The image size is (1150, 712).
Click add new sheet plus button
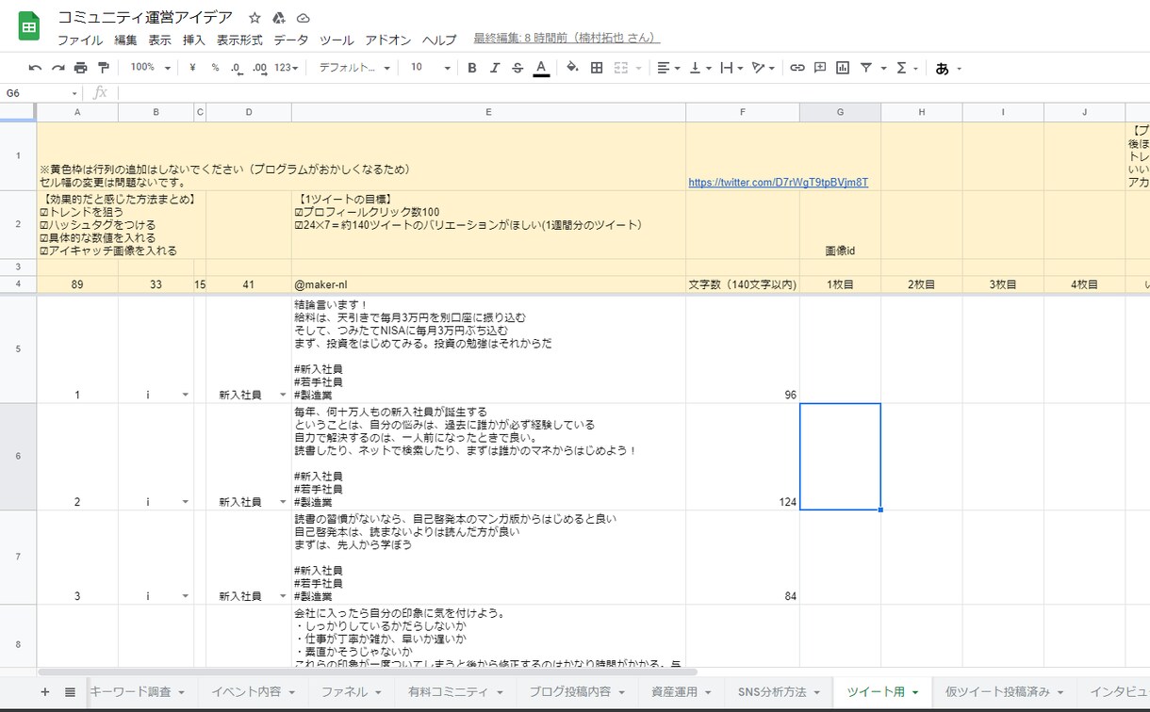(44, 691)
